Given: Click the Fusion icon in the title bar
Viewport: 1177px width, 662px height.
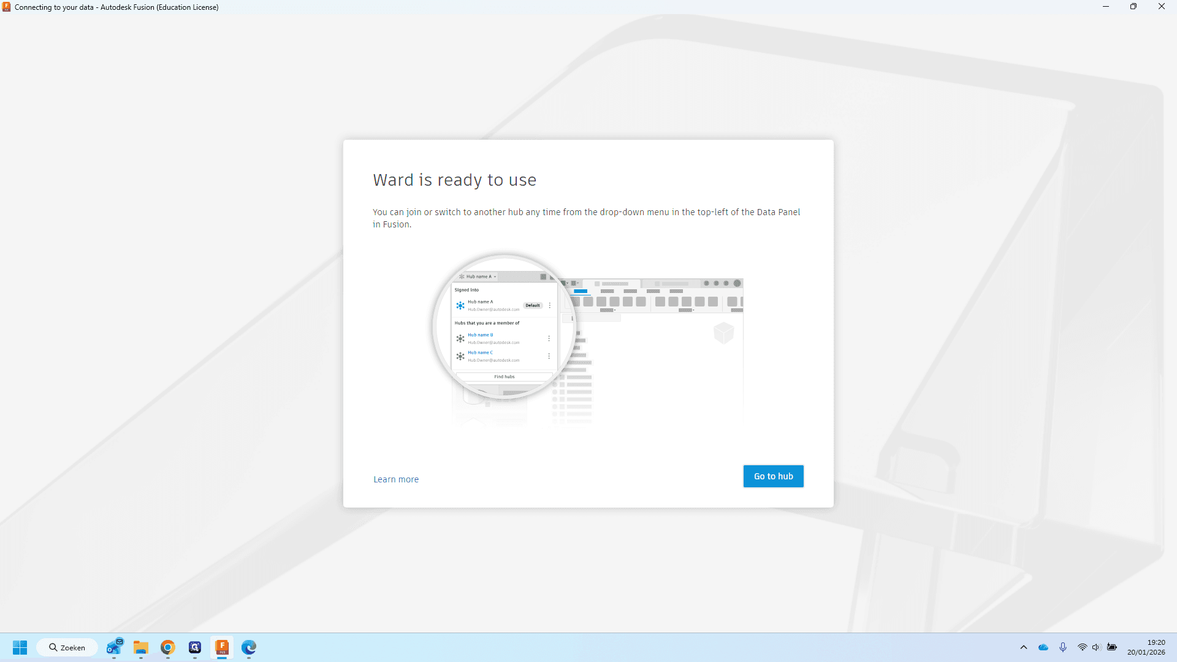Looking at the screenshot, I should (x=7, y=7).
